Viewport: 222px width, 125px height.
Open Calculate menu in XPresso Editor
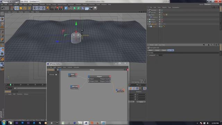coord(76,67)
